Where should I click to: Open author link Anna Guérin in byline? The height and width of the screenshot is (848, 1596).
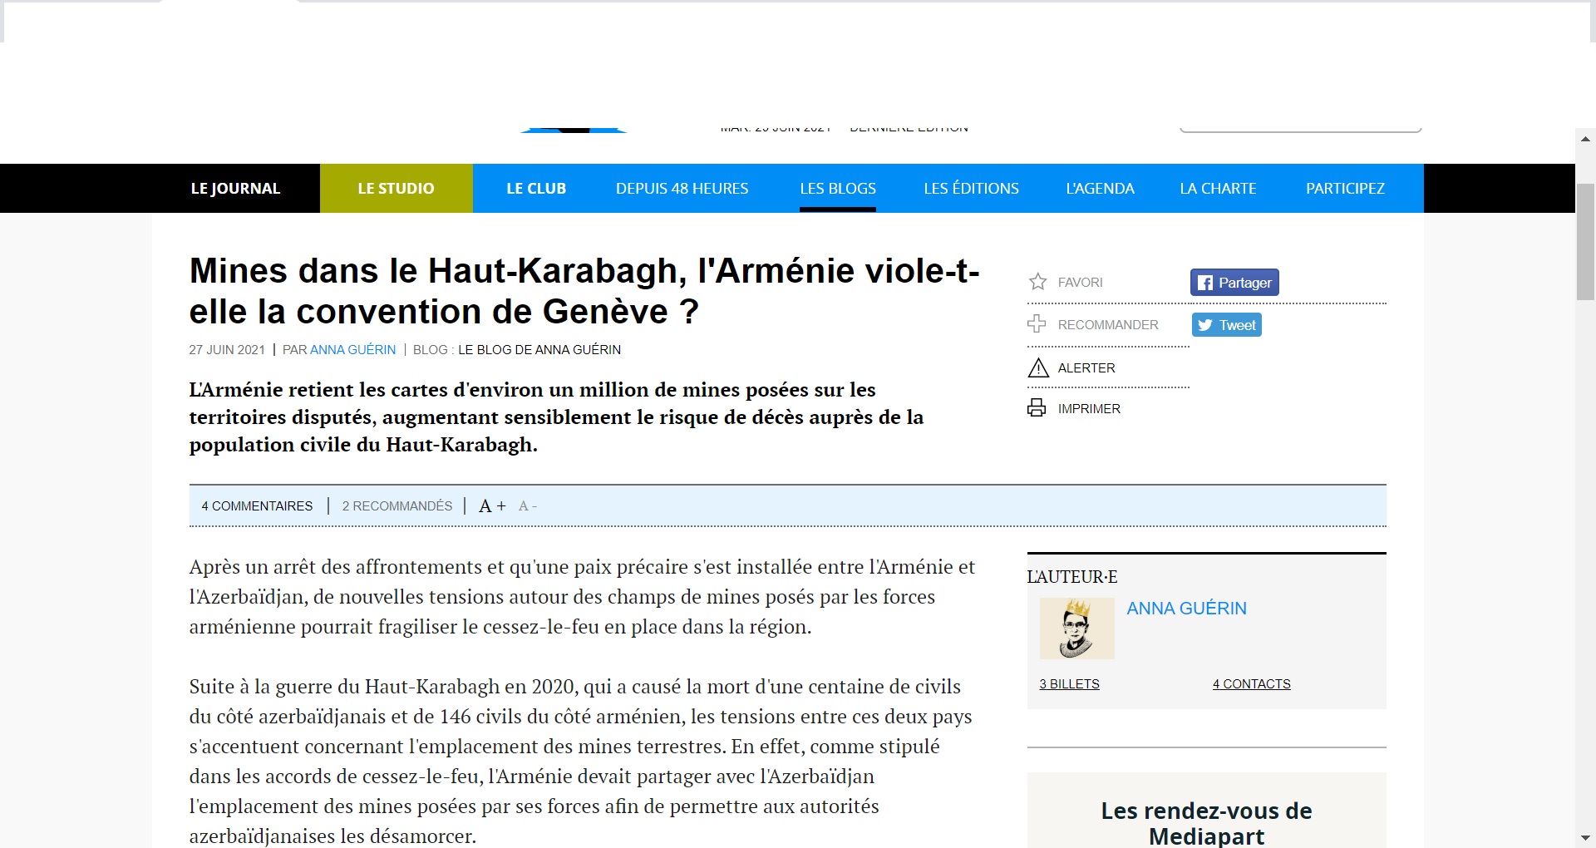click(352, 350)
